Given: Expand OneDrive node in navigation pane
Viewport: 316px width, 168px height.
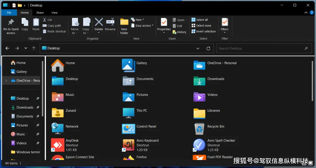Looking at the screenshot, I should [6, 81].
